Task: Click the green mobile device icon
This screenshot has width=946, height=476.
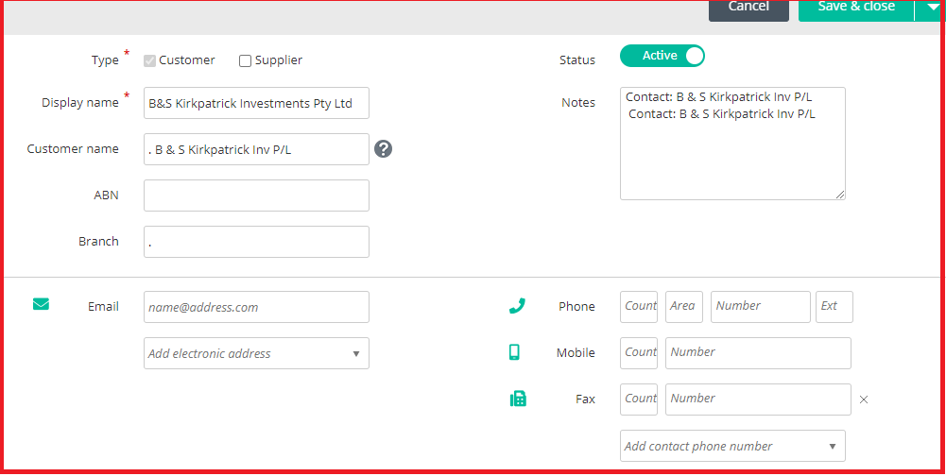Action: (514, 352)
